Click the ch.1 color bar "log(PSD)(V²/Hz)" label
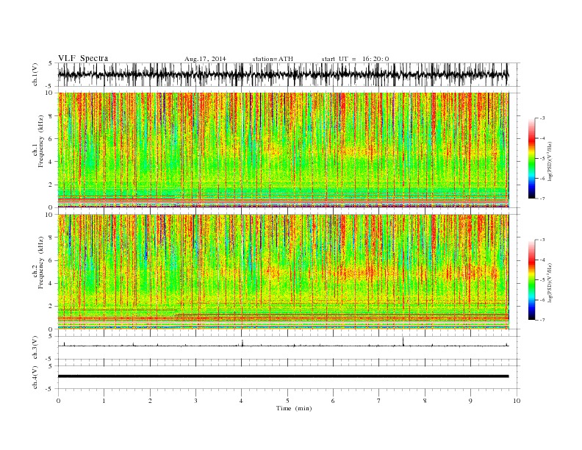 (550, 161)
